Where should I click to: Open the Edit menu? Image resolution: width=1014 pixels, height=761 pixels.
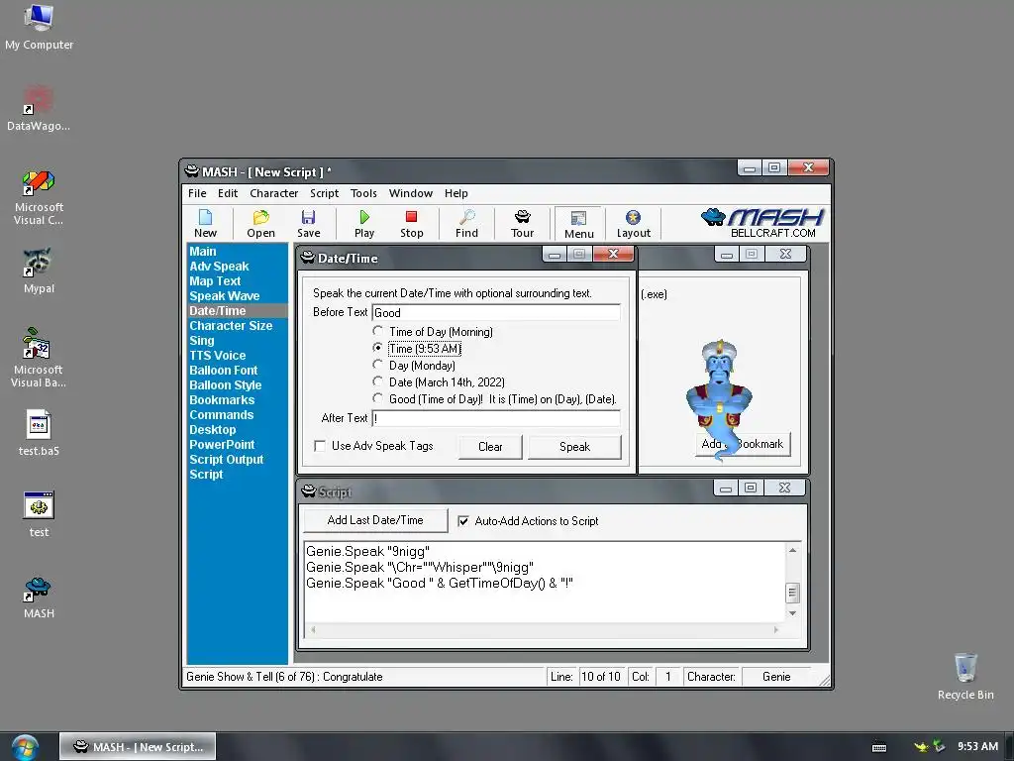pyautogui.click(x=228, y=193)
